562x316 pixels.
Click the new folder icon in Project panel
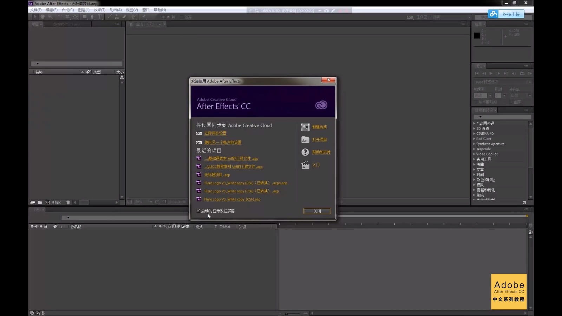click(40, 203)
